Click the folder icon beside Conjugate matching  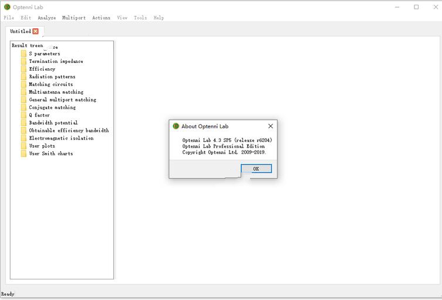point(23,107)
